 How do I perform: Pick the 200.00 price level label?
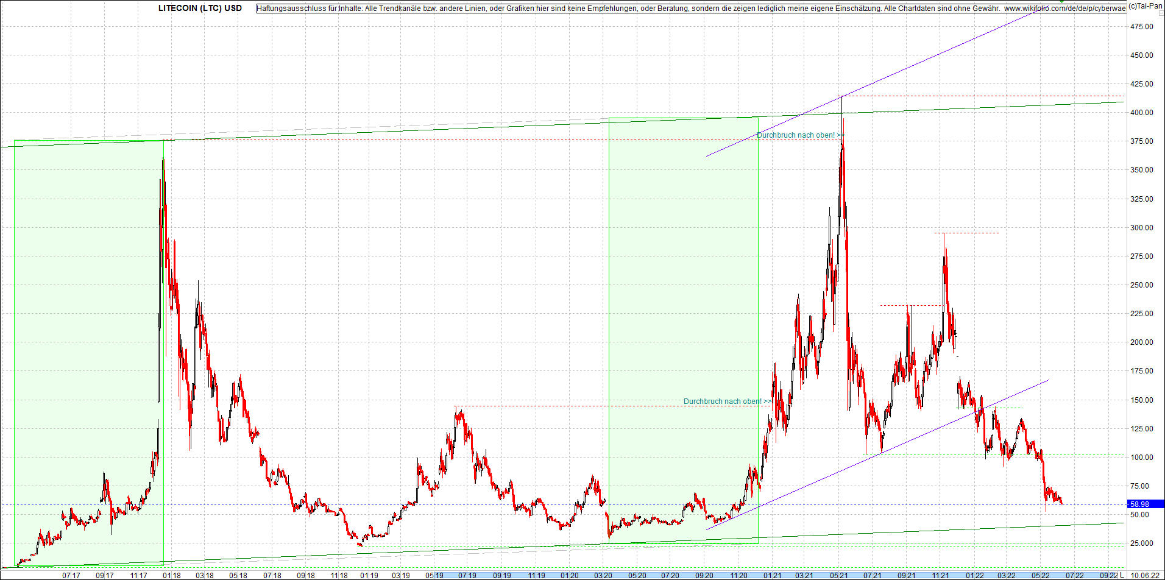(1141, 342)
